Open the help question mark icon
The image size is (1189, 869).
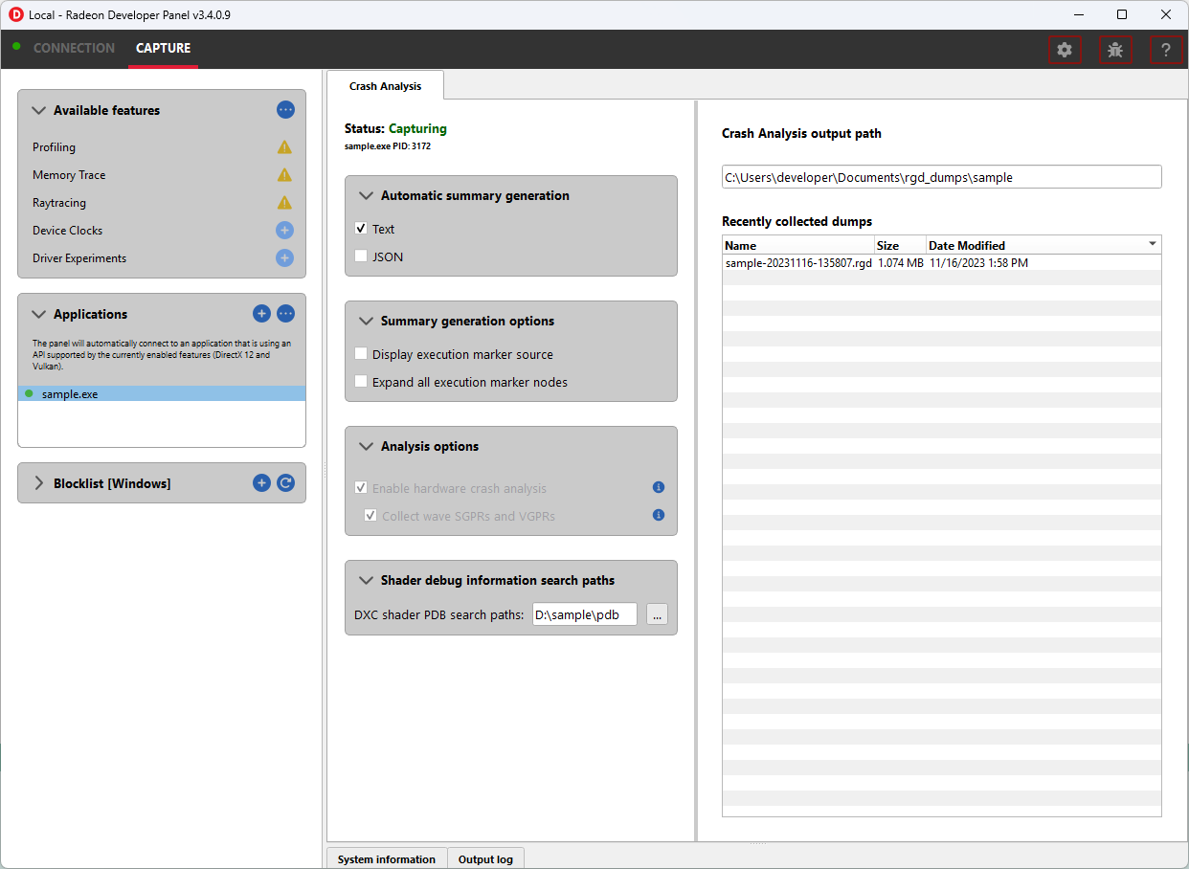(1165, 50)
